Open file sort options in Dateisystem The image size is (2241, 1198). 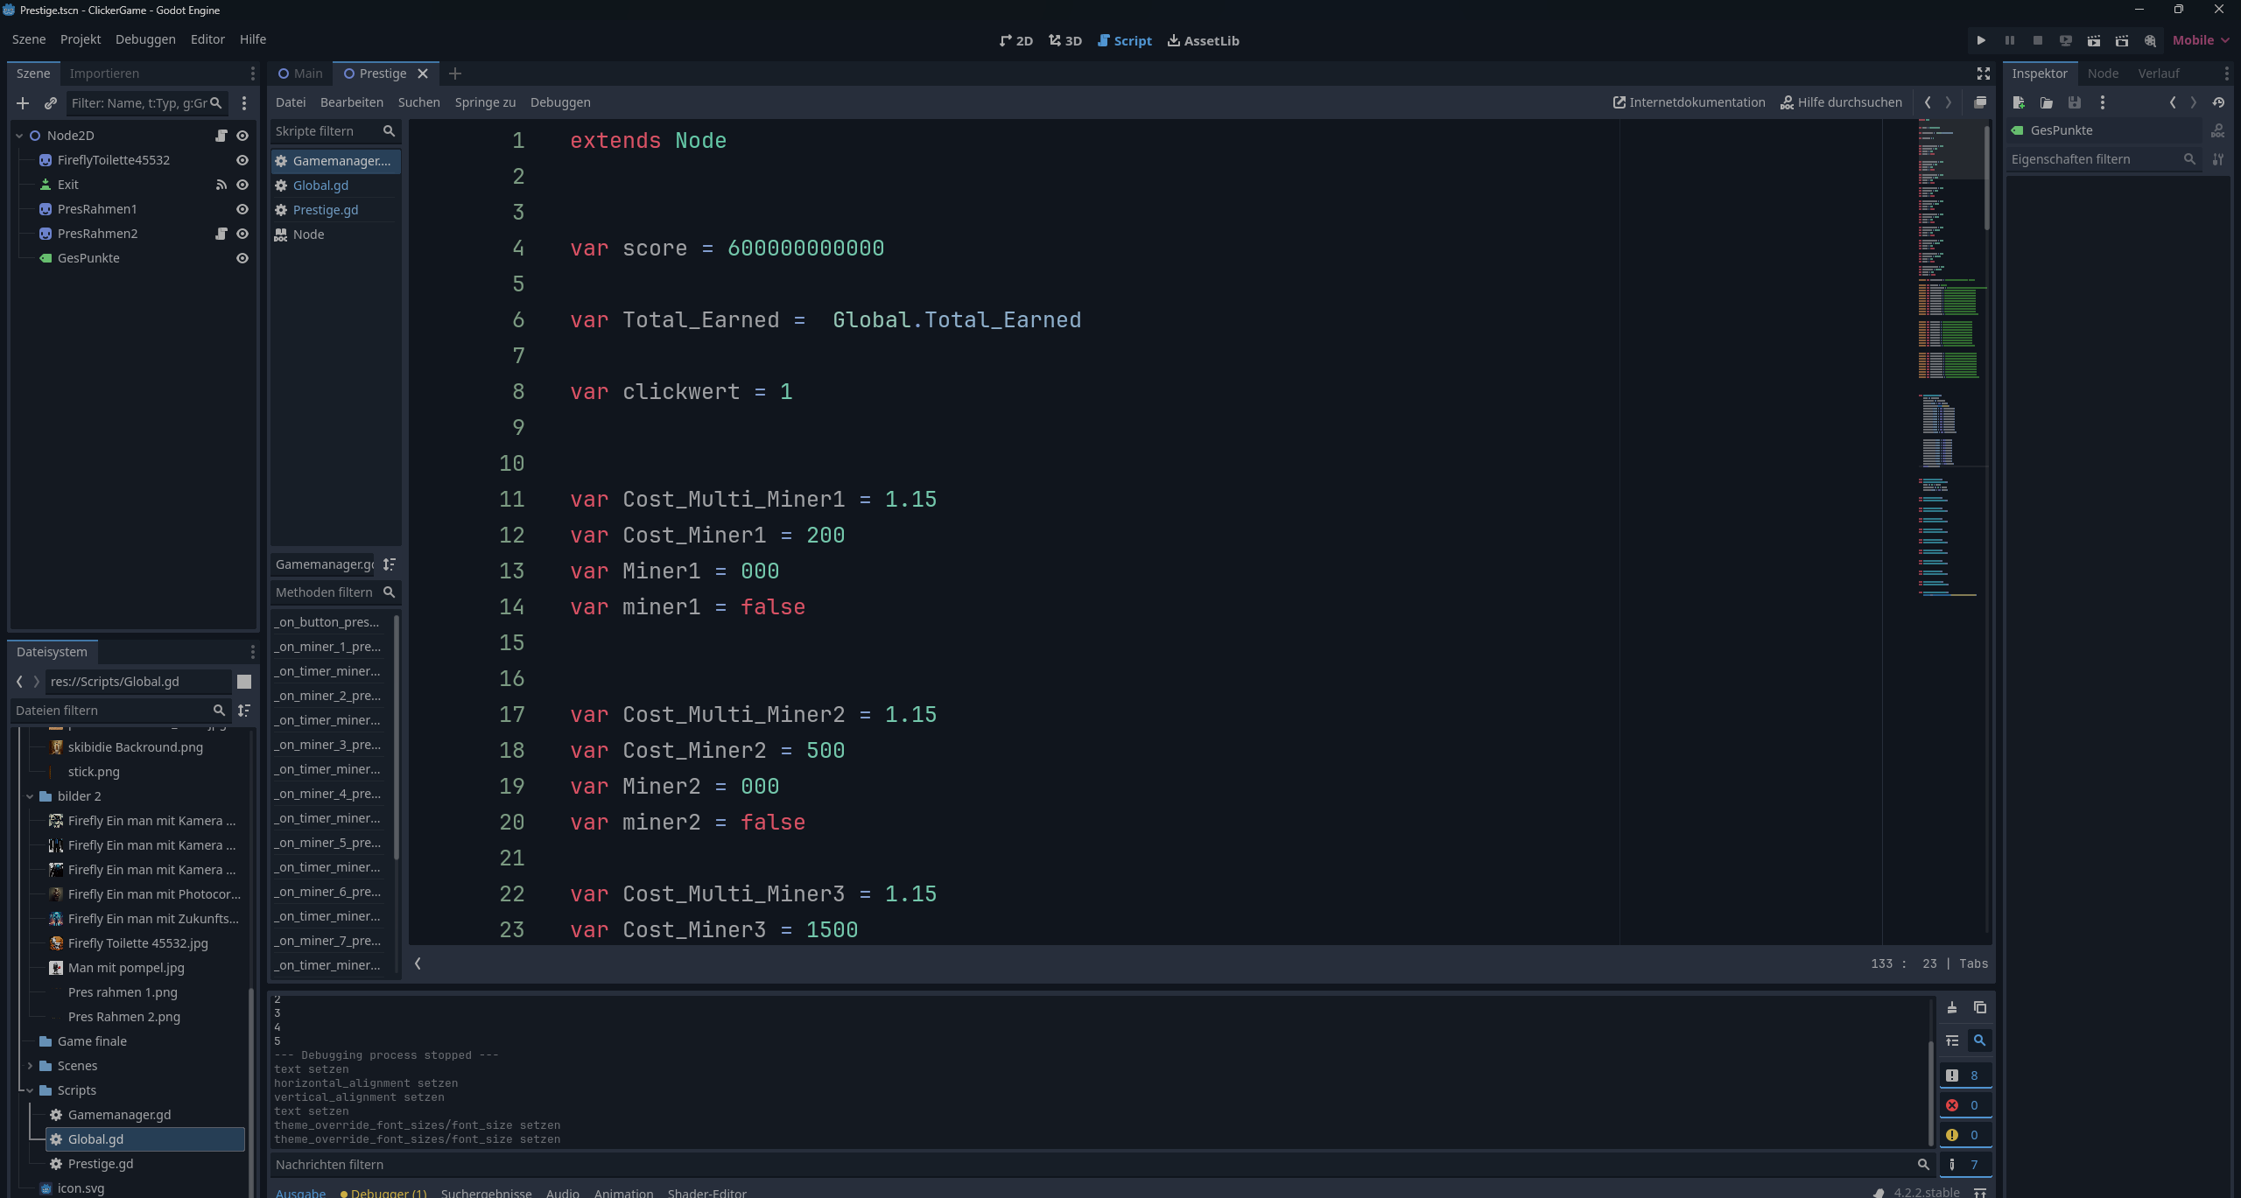(244, 711)
